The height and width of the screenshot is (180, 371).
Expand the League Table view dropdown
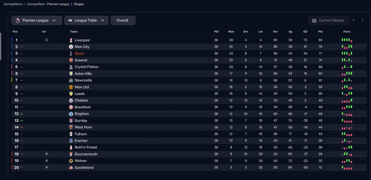(x=86, y=21)
